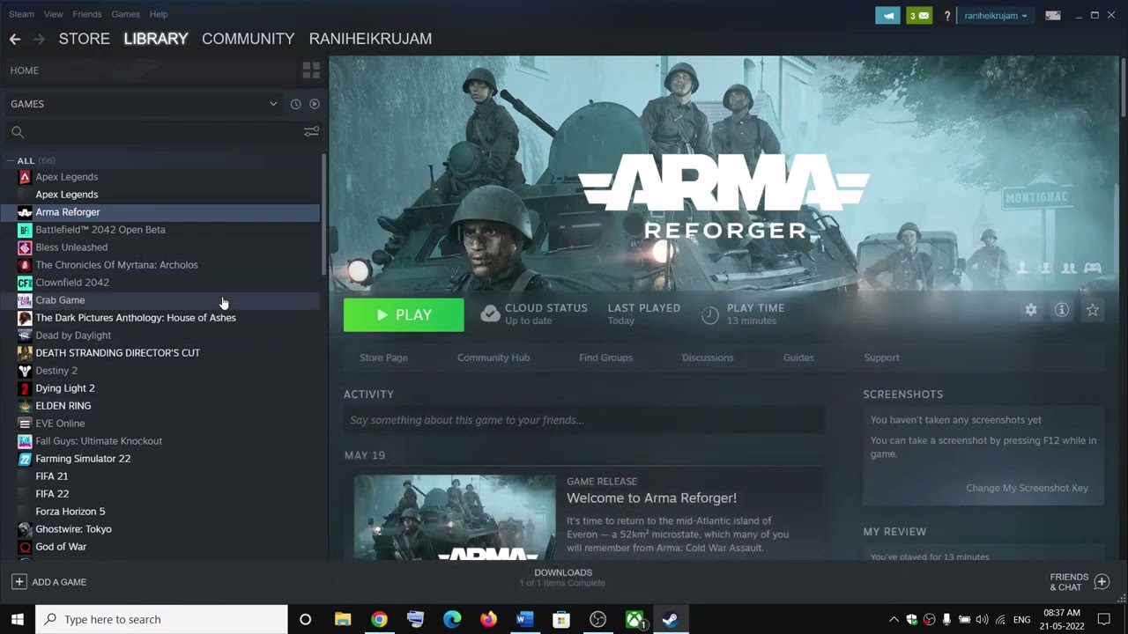Open Microsoft Edge from taskbar
1128x634 pixels.
(x=452, y=620)
